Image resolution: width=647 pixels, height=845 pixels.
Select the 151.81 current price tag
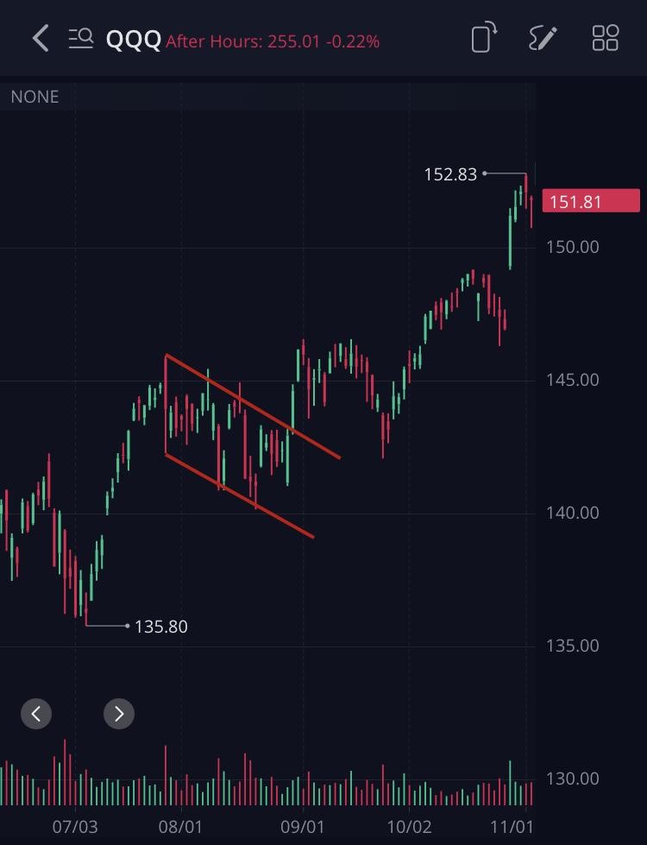[x=591, y=200]
